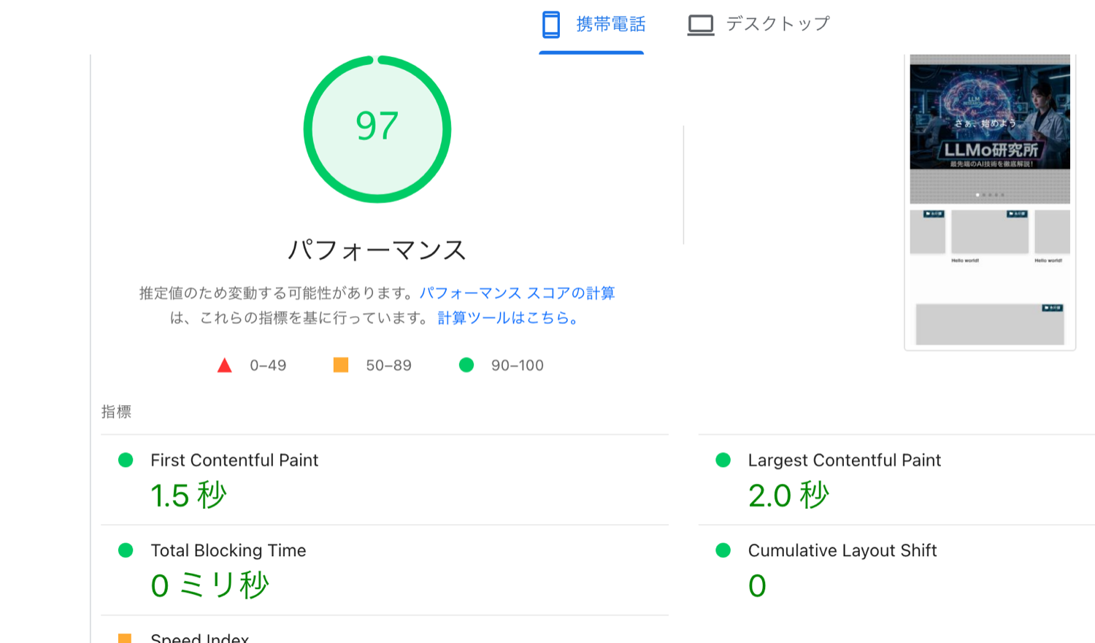
Task: Click the green dot beside Cumulative Layout Shift
Action: [723, 551]
